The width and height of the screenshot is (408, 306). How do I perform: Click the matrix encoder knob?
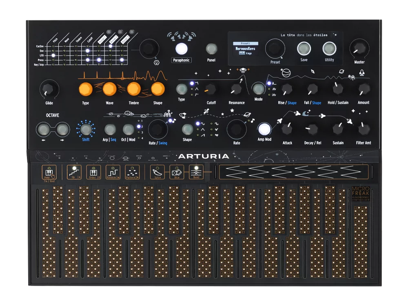pyautogui.click(x=149, y=49)
